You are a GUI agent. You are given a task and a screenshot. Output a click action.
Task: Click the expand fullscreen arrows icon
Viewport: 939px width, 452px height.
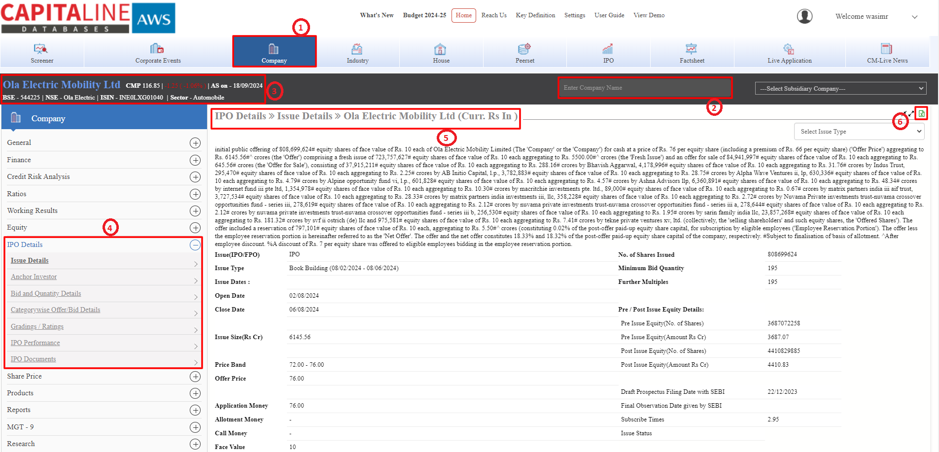click(x=911, y=113)
